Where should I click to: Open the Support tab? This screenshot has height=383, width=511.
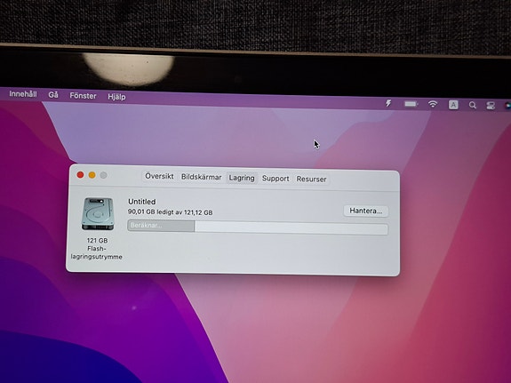[x=275, y=179]
